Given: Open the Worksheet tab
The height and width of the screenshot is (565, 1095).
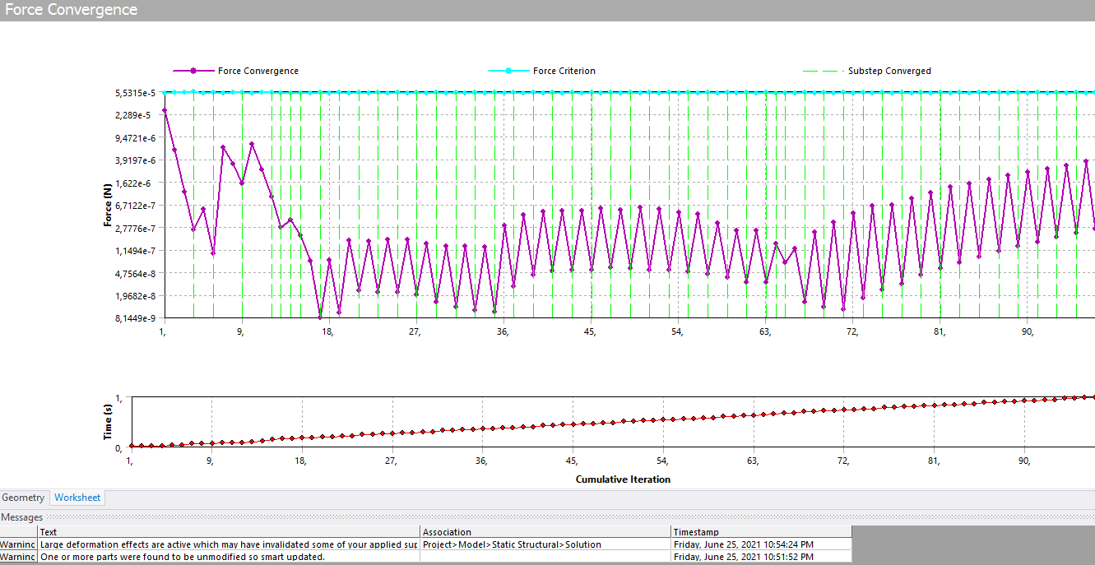Looking at the screenshot, I should (x=77, y=498).
